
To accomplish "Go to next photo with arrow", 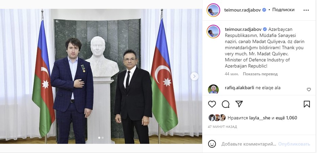I will pyautogui.click(x=194, y=76).
